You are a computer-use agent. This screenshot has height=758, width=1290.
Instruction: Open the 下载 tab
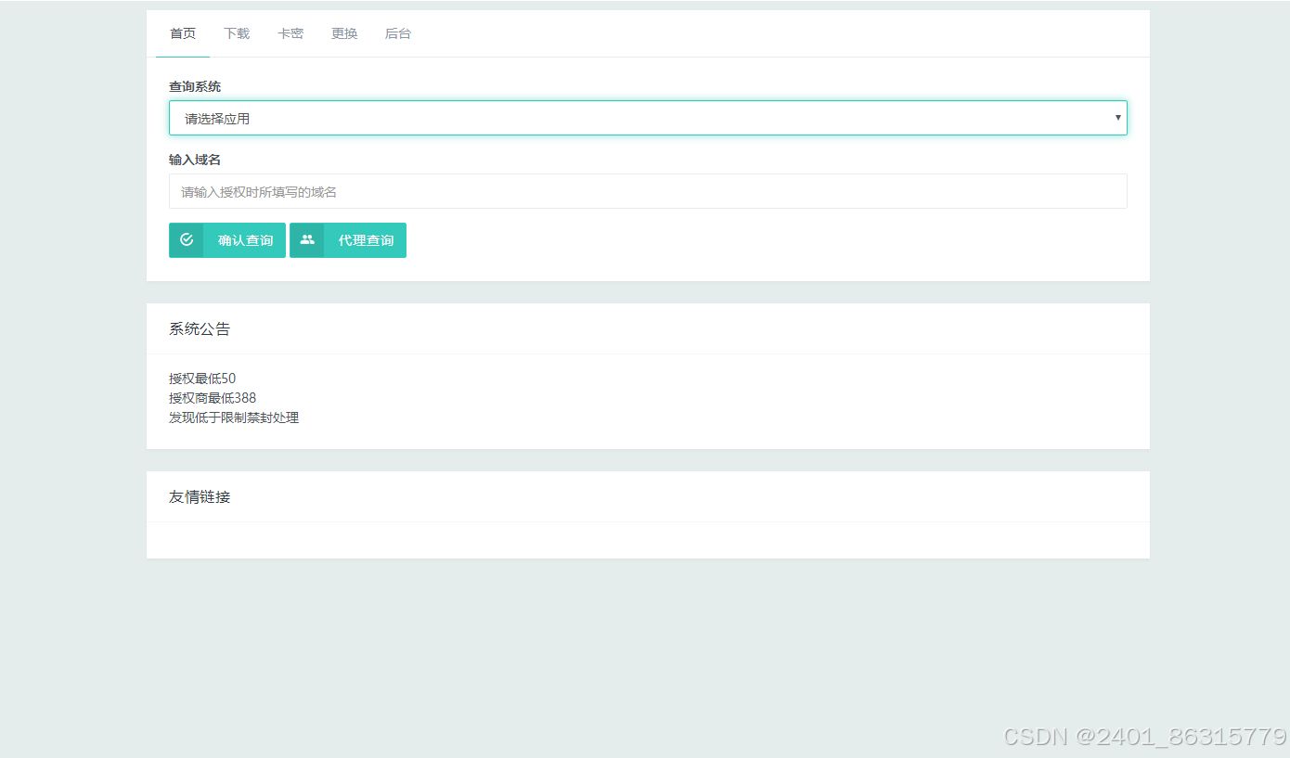pos(237,33)
